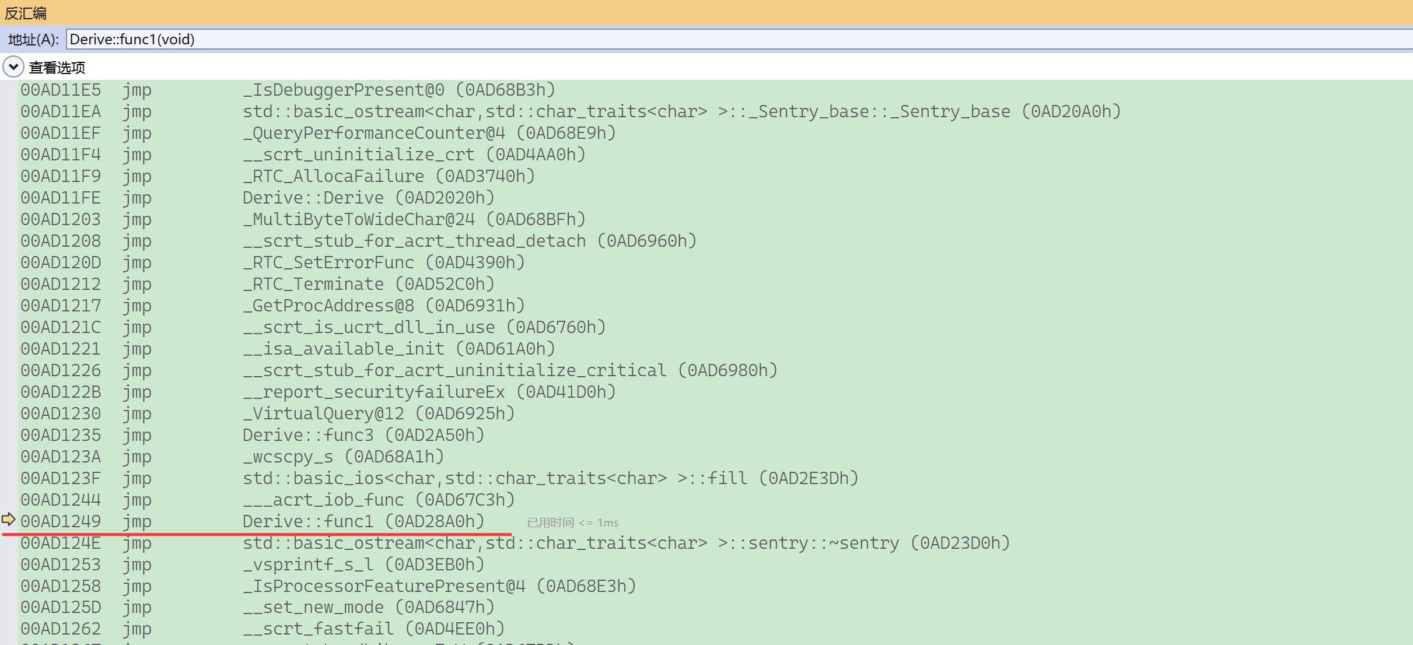Select line jmp Derive::Derive (0AD2020h)
The height and width of the screenshot is (645, 1413).
point(368,198)
